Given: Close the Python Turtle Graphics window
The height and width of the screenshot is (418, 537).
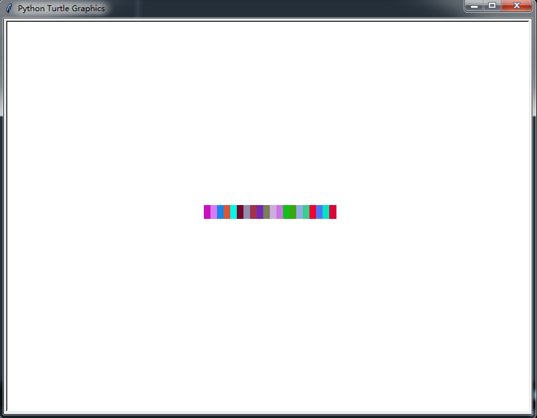Looking at the screenshot, I should point(517,6).
